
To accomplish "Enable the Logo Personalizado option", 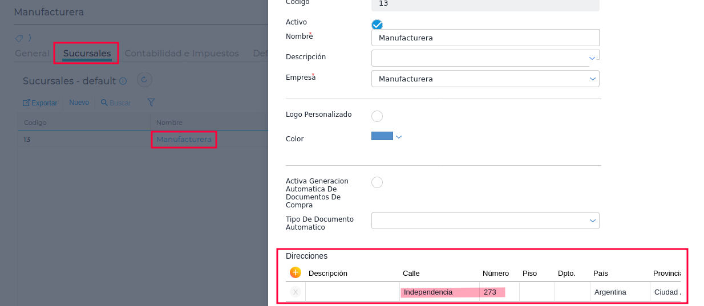I will coord(377,116).
